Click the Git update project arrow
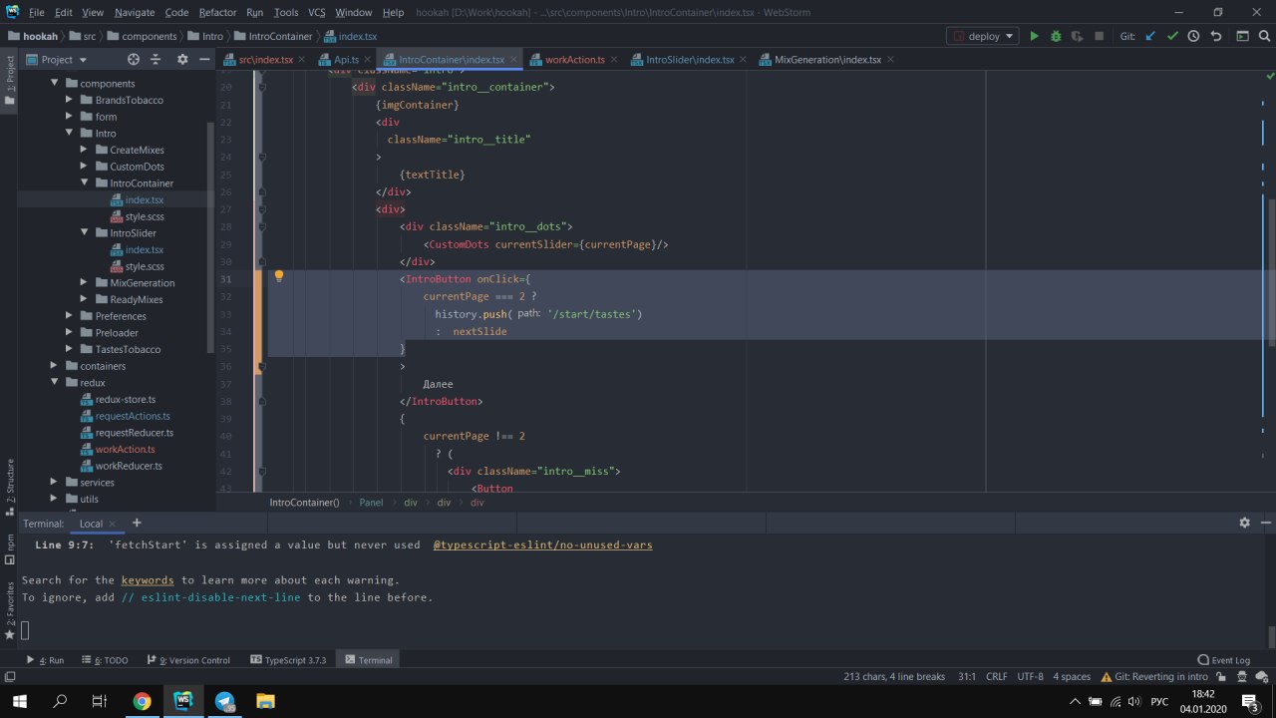 point(1150,36)
